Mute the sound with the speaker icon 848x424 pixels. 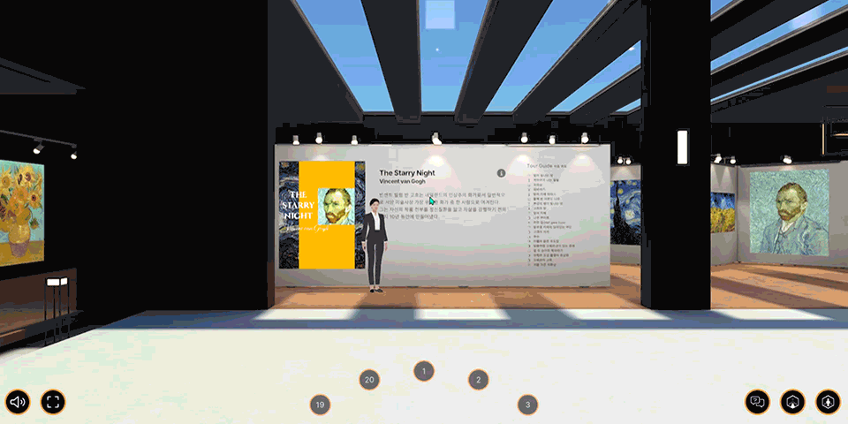[x=18, y=402]
